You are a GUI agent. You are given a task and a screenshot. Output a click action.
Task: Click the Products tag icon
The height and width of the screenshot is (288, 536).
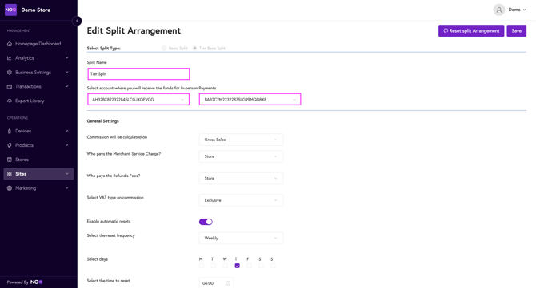click(x=10, y=145)
